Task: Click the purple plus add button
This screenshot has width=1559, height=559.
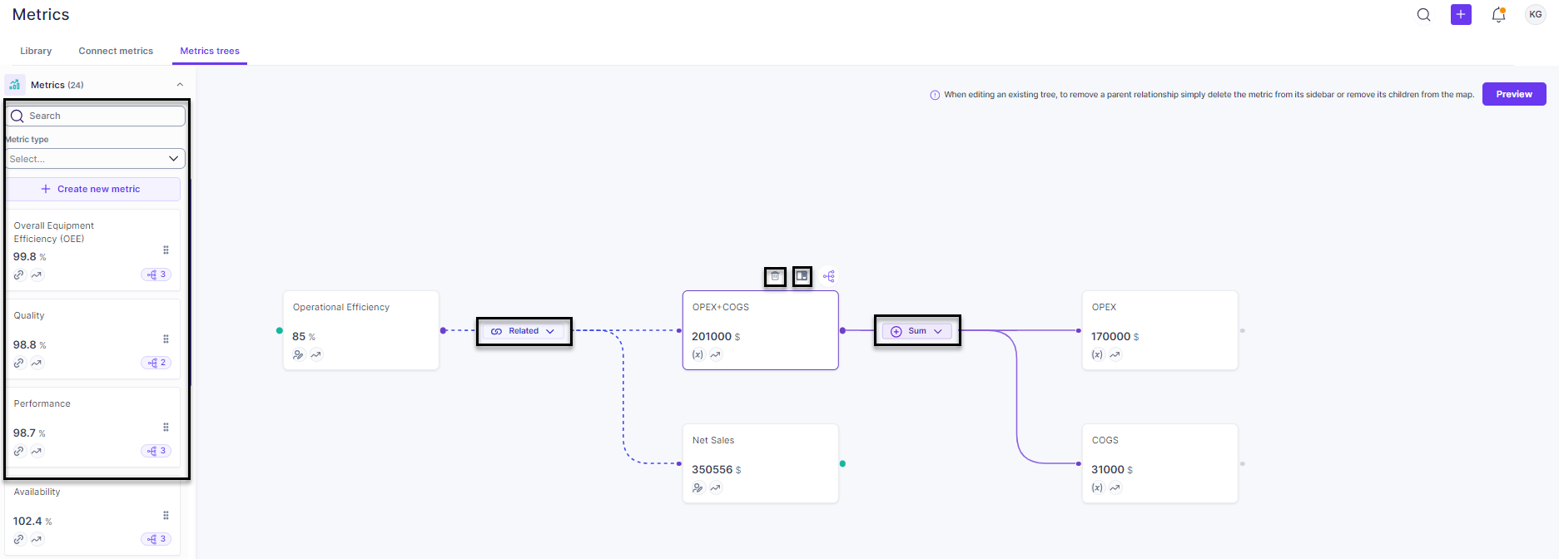Action: click(1461, 15)
